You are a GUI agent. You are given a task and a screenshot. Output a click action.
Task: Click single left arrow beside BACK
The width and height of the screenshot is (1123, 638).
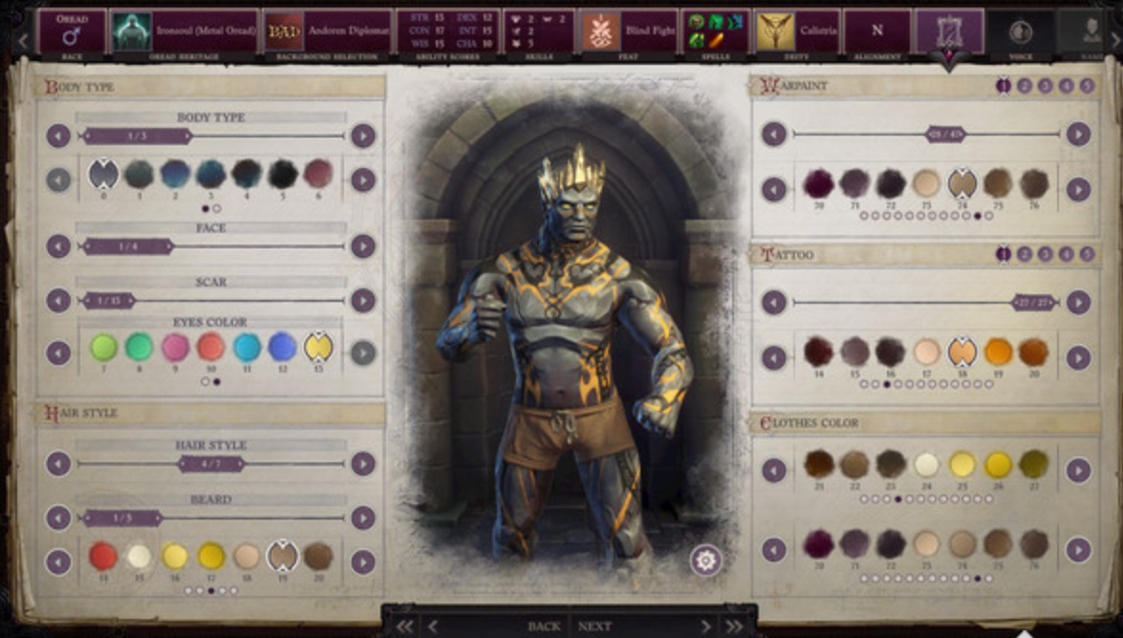(x=433, y=627)
